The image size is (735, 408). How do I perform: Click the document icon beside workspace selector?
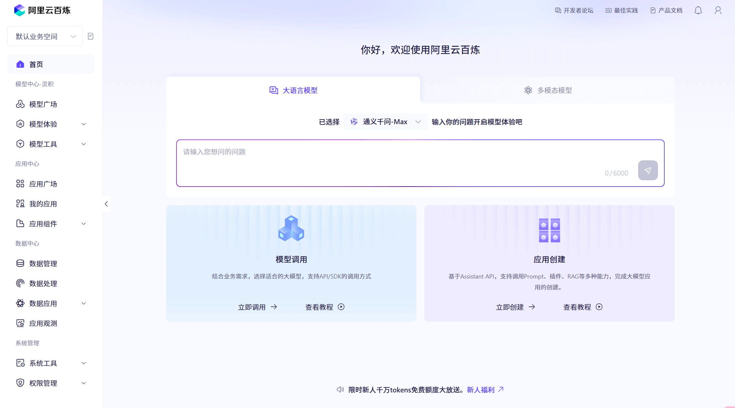point(91,36)
